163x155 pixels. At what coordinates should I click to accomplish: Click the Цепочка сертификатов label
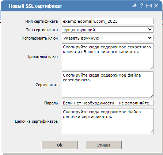(37, 121)
